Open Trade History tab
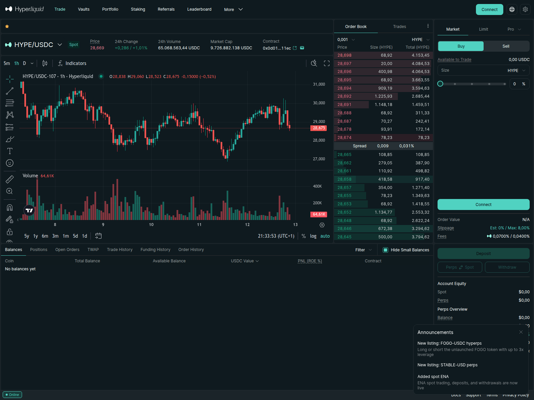 point(119,250)
